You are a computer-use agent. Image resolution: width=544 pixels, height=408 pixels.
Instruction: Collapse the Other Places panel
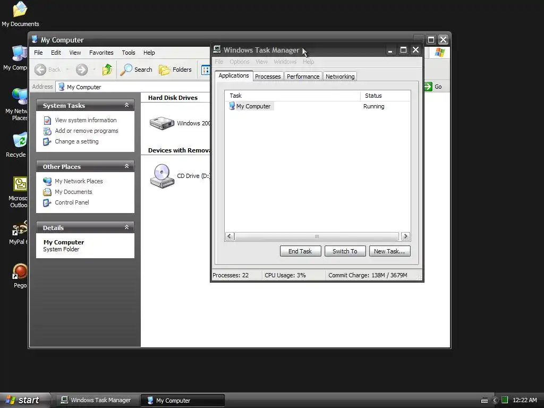pyautogui.click(x=126, y=166)
